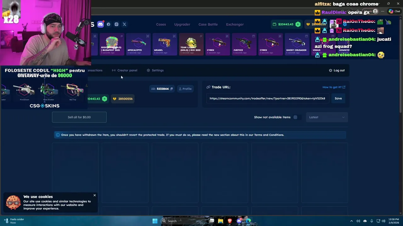Switch to the Creator panel tab
The width and height of the screenshot is (403, 226).
tap(125, 70)
